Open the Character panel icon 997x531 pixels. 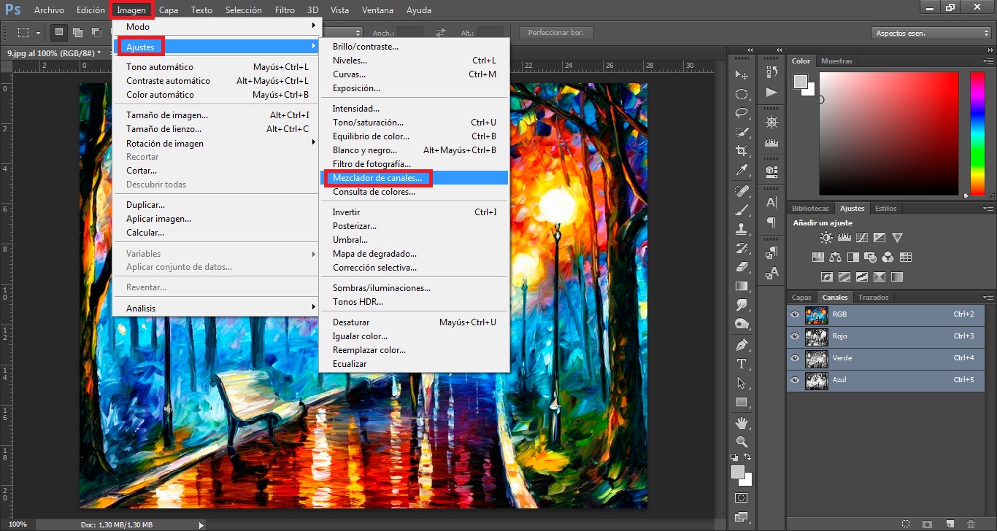tap(771, 202)
